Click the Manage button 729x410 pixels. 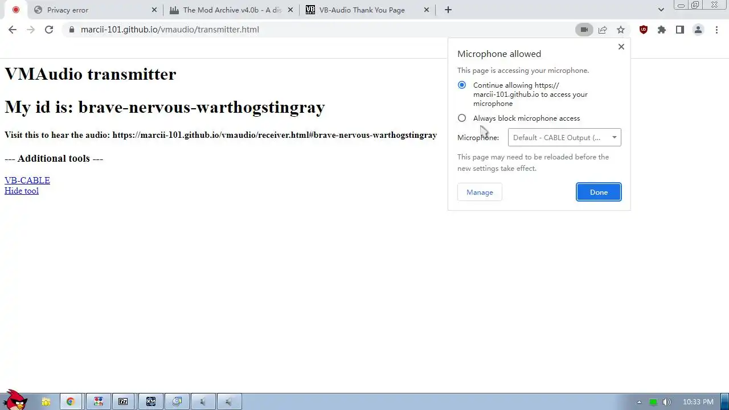click(480, 192)
